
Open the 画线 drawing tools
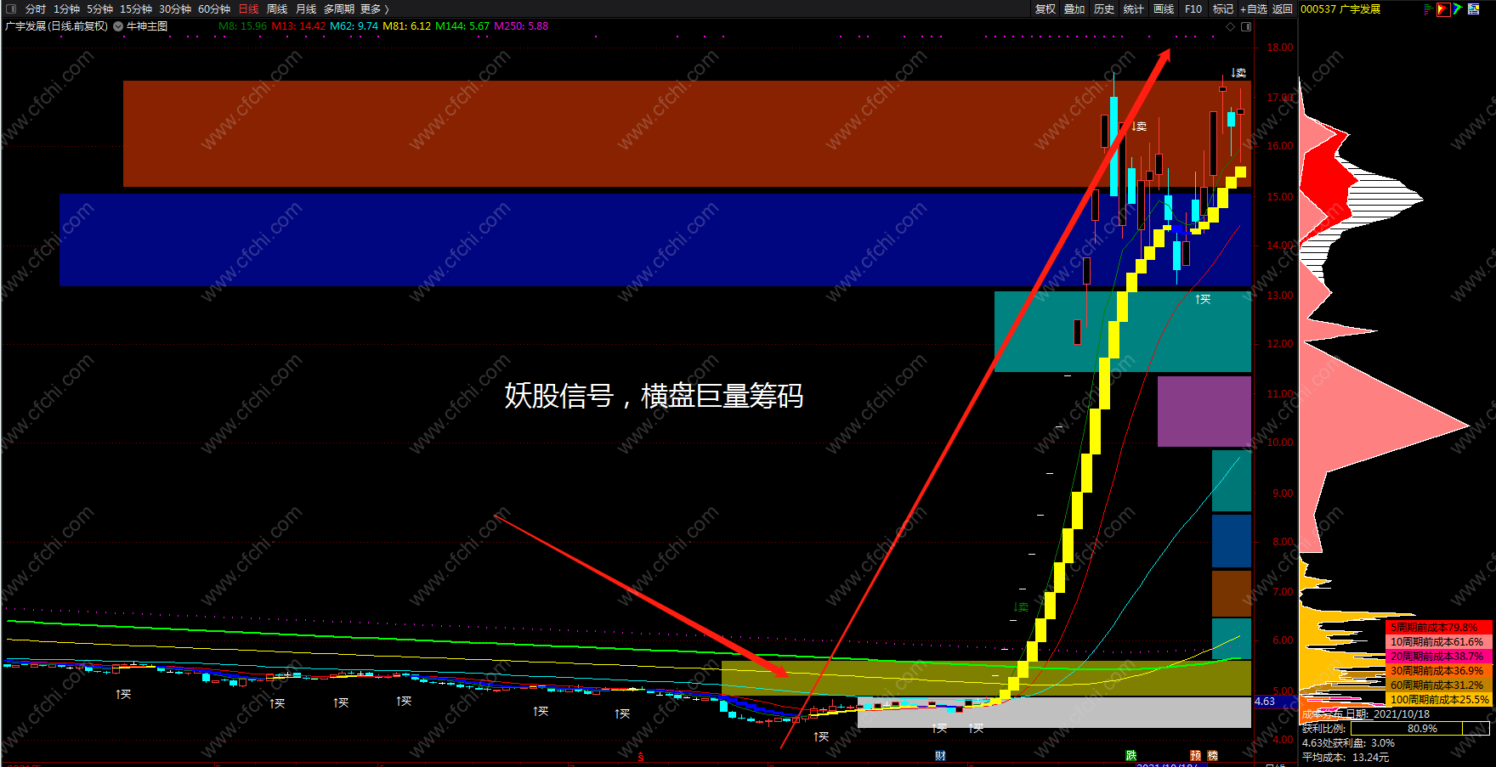1164,9
